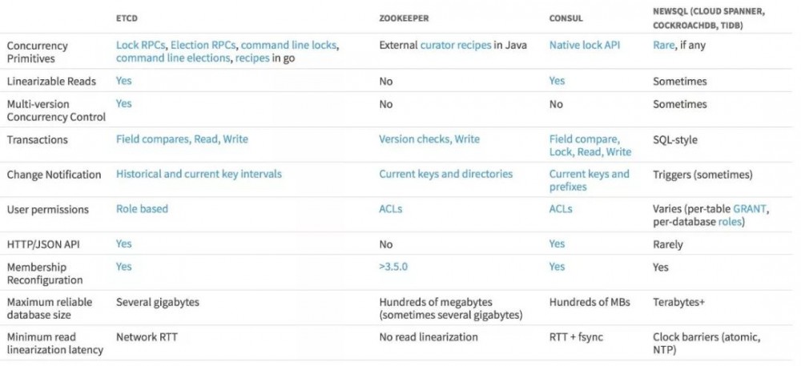Screen dimensions: 801x366
Task: Click the ETCD column header
Action: [x=128, y=18]
